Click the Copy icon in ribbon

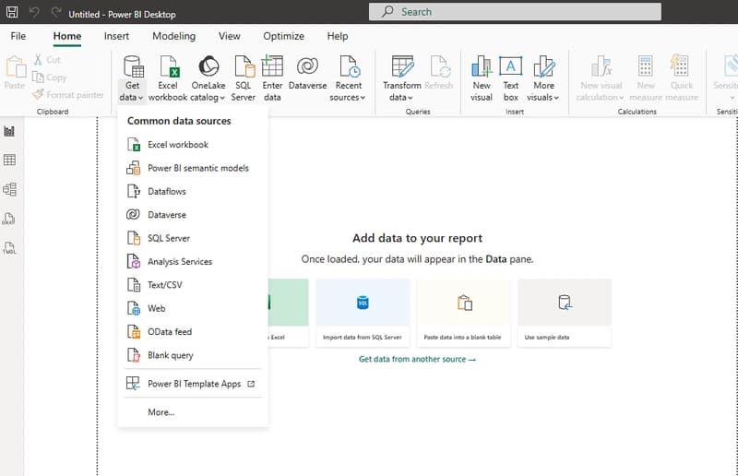point(38,77)
